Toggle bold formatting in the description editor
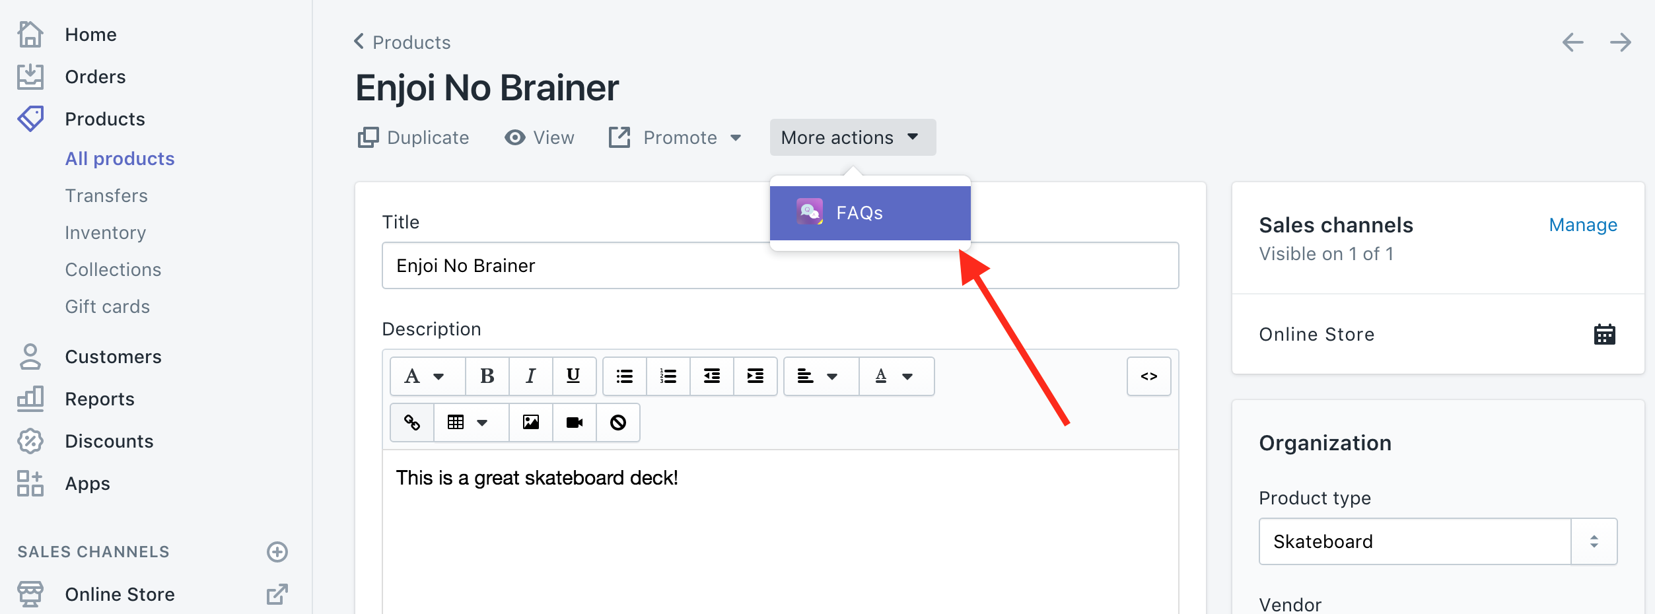Viewport: 1655px width, 614px height. coord(487,376)
